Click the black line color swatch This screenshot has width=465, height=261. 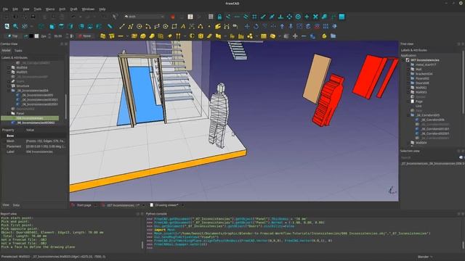pos(31,36)
